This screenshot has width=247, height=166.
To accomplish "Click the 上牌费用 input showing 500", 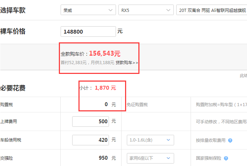I will 91,122.
